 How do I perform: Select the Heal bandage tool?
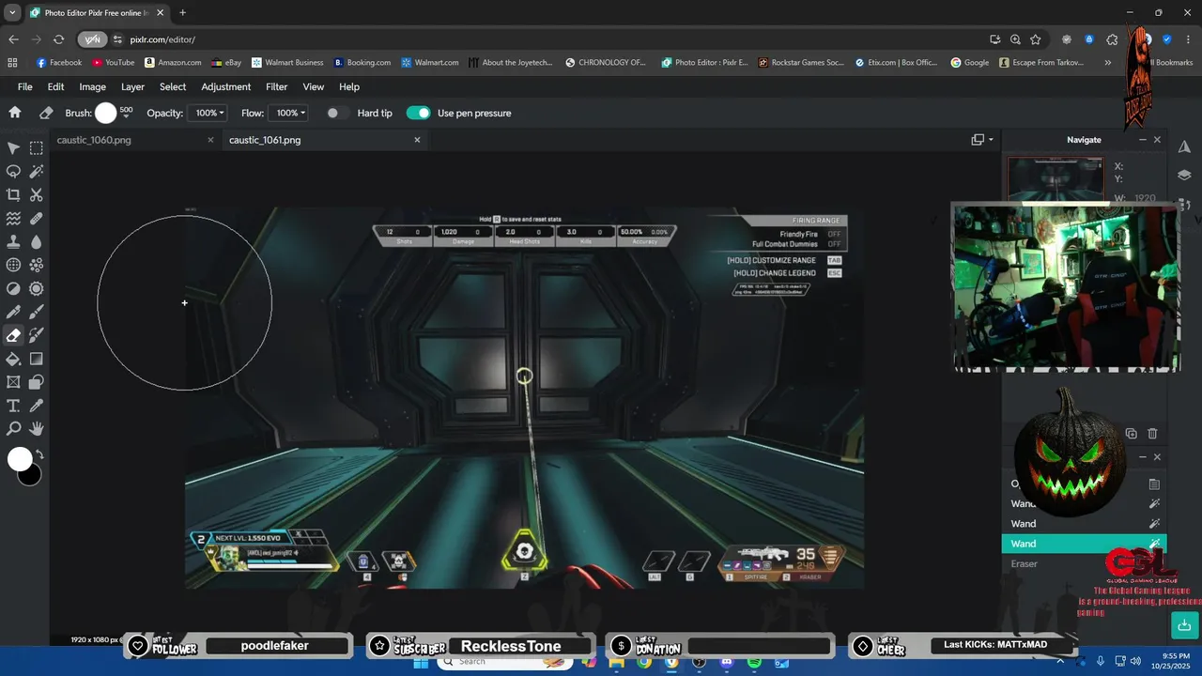(x=37, y=219)
